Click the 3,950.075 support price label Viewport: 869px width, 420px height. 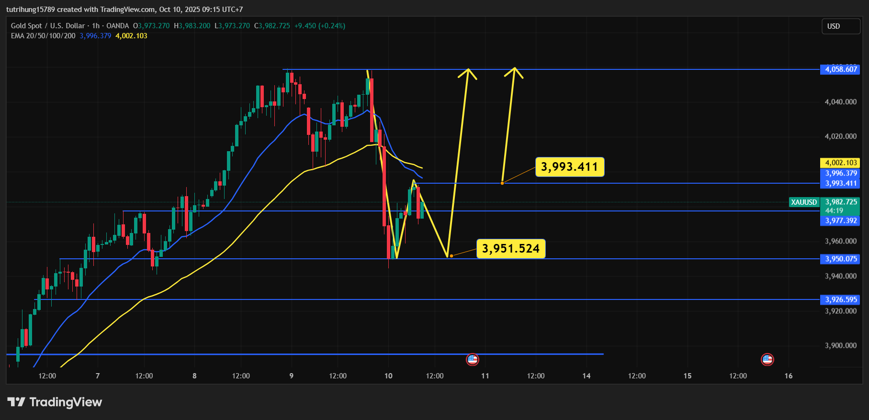[840, 259]
